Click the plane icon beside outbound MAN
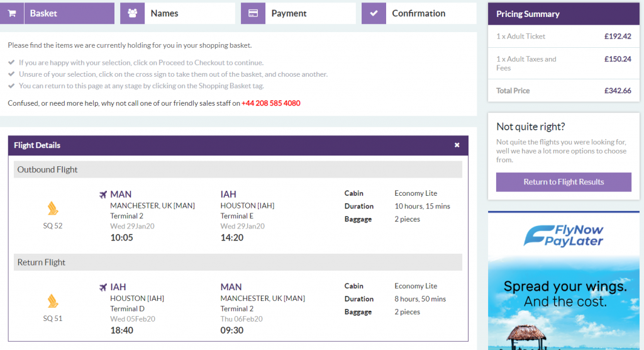The image size is (644, 350). pos(103,195)
